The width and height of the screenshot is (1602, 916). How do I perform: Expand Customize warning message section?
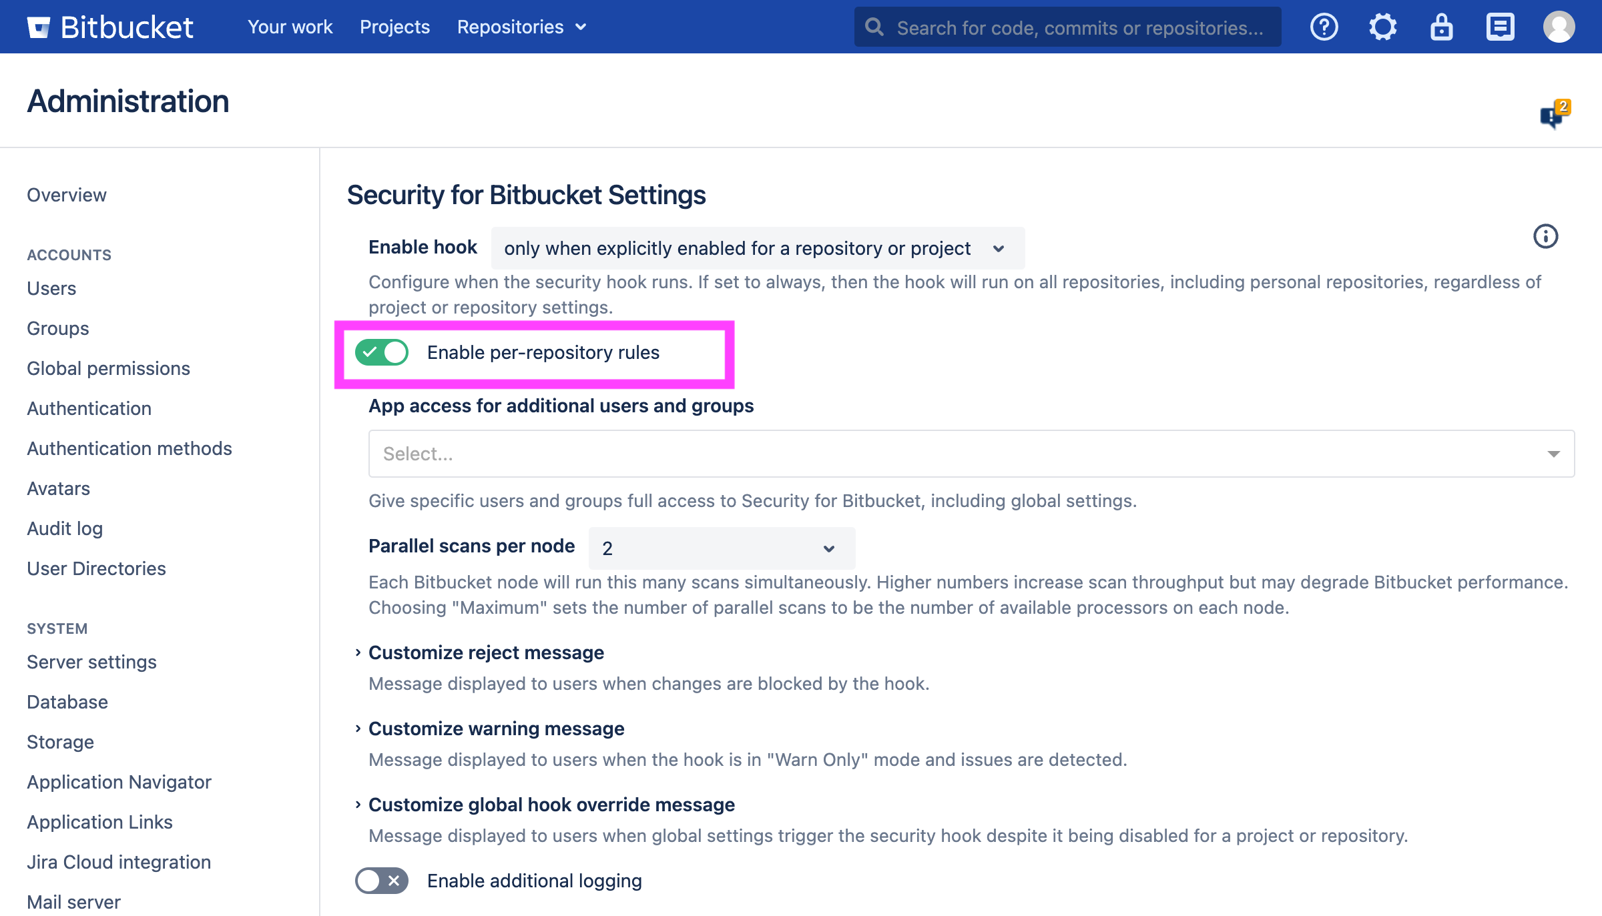tap(496, 729)
